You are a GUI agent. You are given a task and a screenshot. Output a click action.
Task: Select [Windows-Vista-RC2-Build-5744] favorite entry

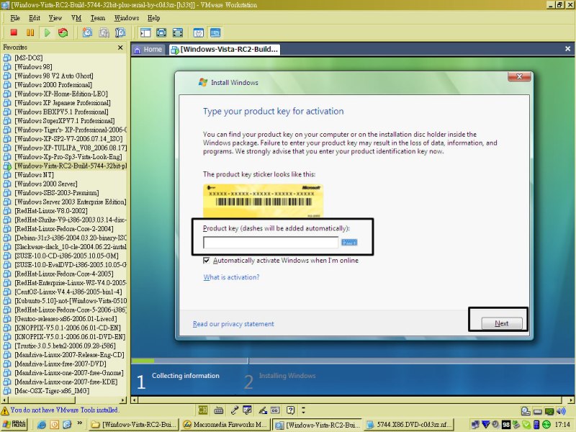coord(71,166)
